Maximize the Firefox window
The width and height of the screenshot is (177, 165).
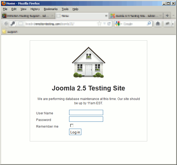coord(168,3)
